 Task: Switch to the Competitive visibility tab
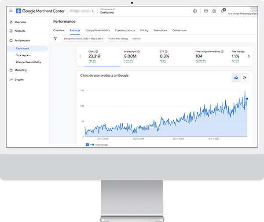tap(98, 30)
